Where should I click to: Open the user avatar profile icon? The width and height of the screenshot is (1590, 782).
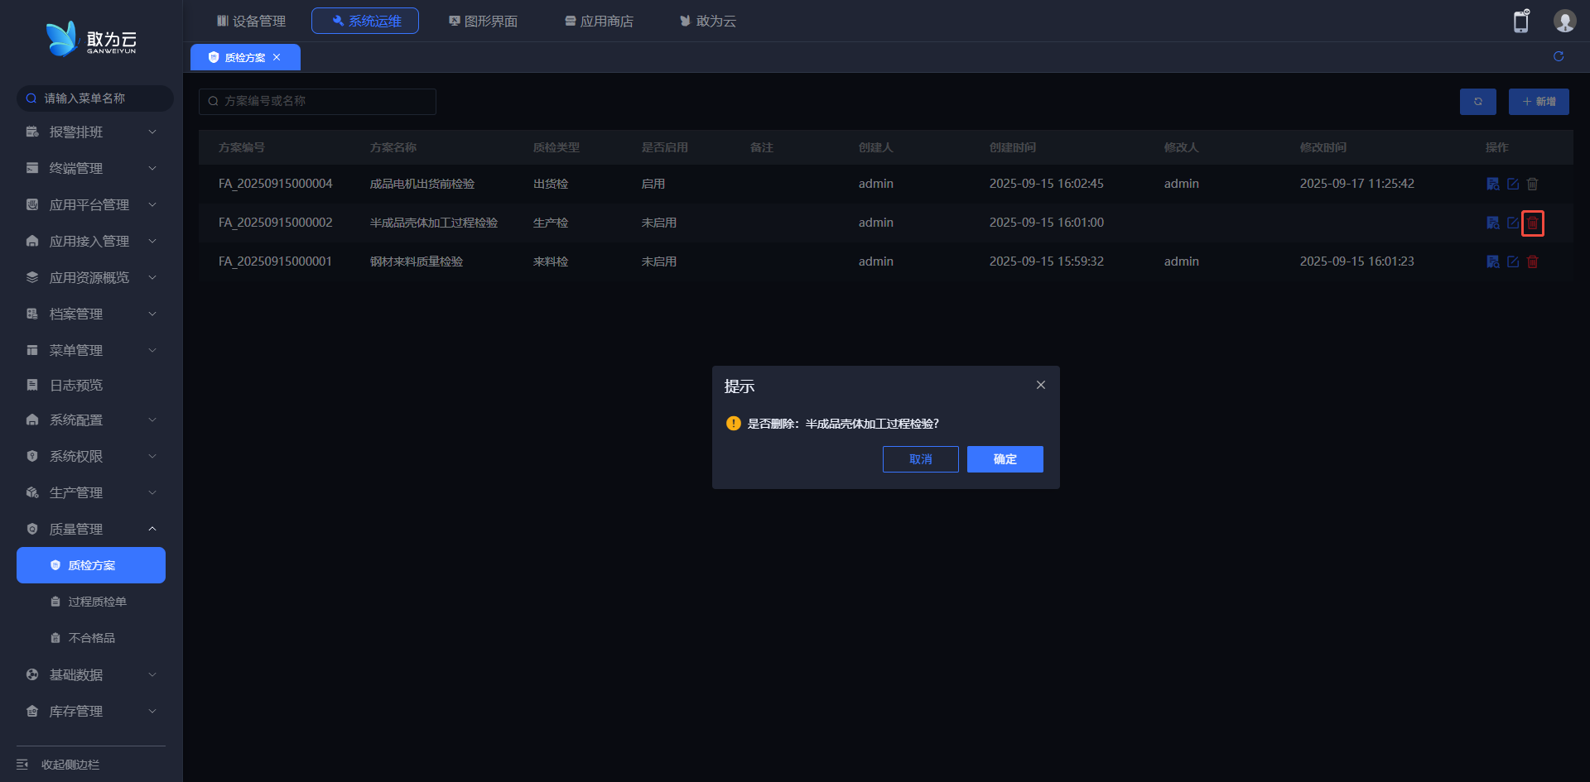1564,22
